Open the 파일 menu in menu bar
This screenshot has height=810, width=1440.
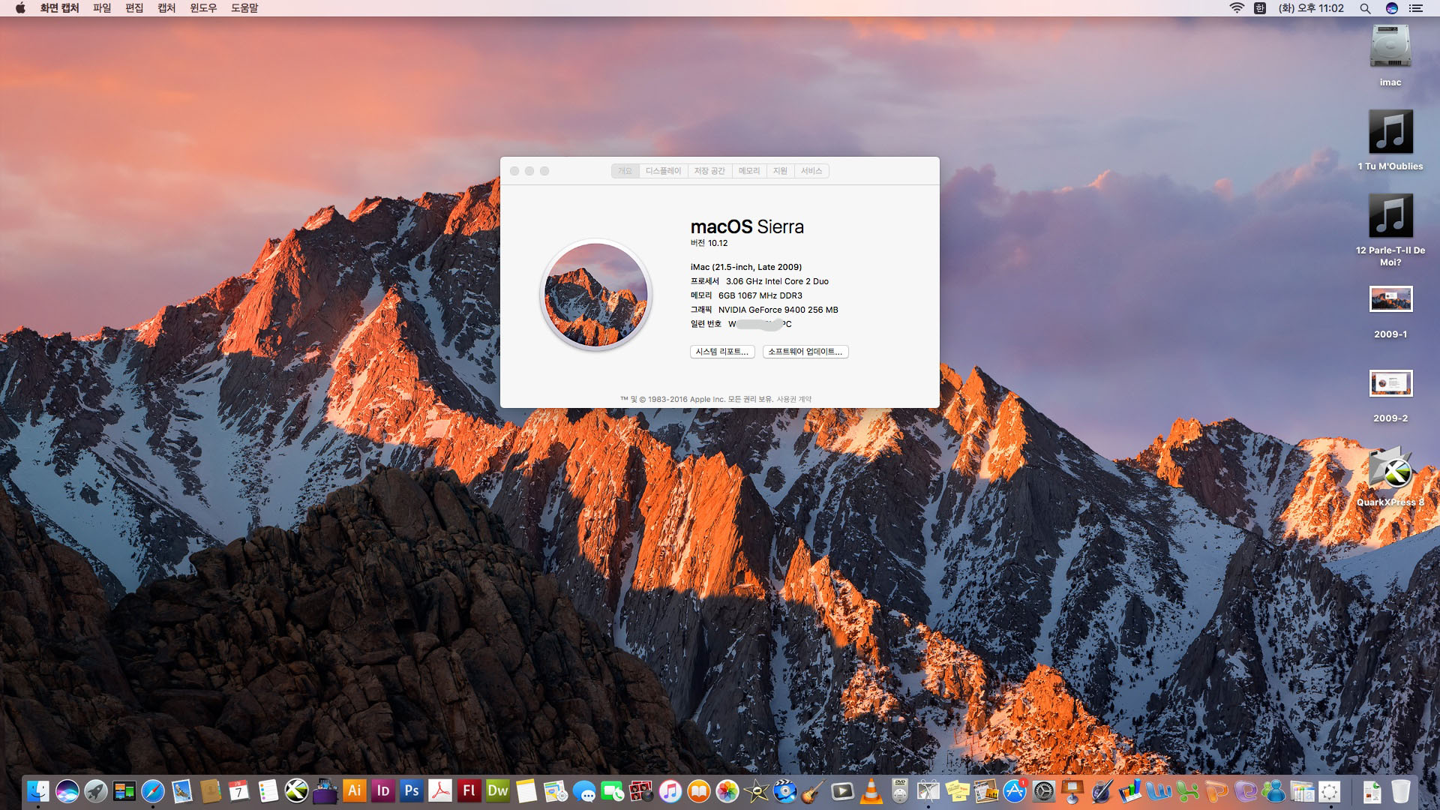[x=102, y=8]
